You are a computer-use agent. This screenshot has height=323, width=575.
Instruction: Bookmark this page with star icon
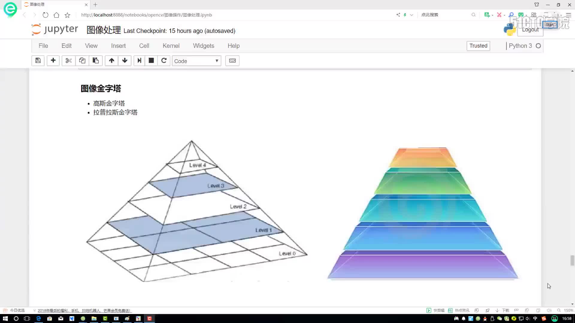(x=67, y=15)
